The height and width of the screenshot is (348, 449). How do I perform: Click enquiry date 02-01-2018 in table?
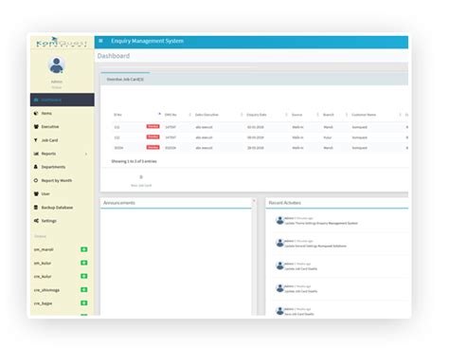[x=256, y=127]
